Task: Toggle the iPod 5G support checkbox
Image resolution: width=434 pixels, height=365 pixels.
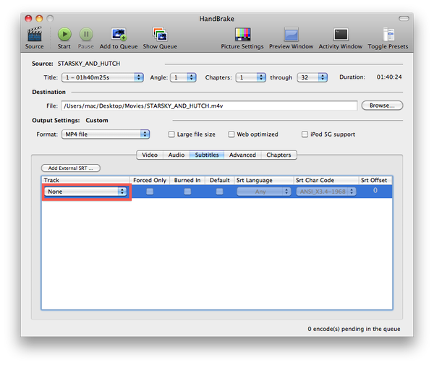Action: tap(305, 134)
